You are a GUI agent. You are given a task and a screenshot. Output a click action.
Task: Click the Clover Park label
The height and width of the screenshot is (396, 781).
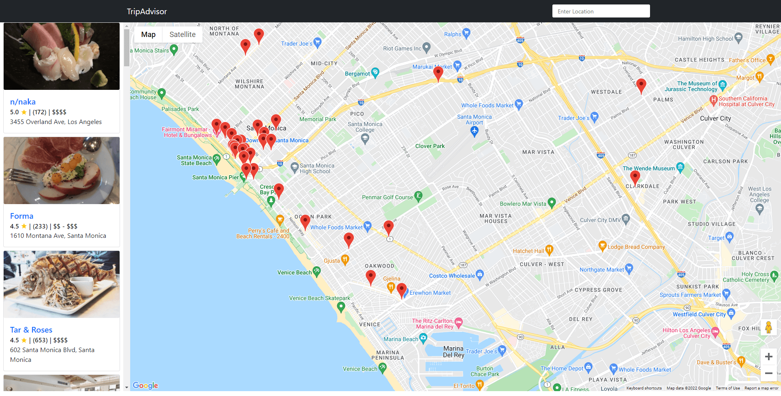coord(430,146)
